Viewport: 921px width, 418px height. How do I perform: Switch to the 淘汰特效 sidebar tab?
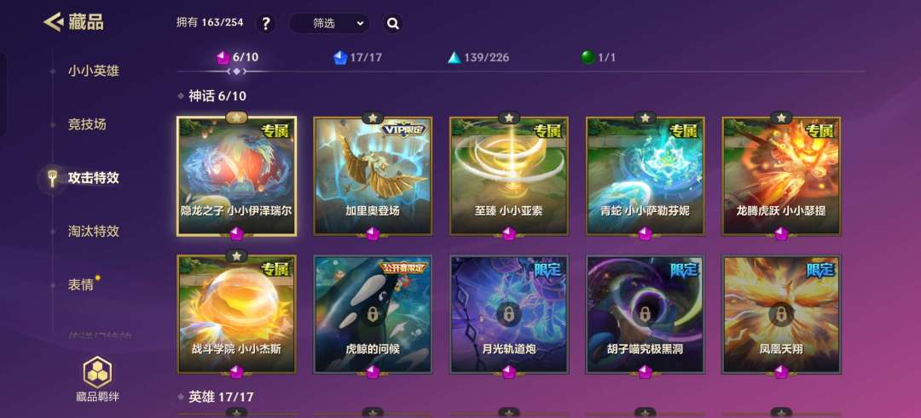(94, 231)
